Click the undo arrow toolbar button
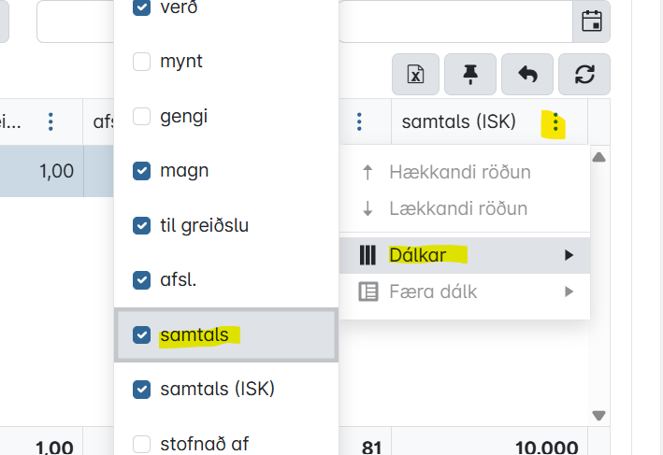 point(527,75)
